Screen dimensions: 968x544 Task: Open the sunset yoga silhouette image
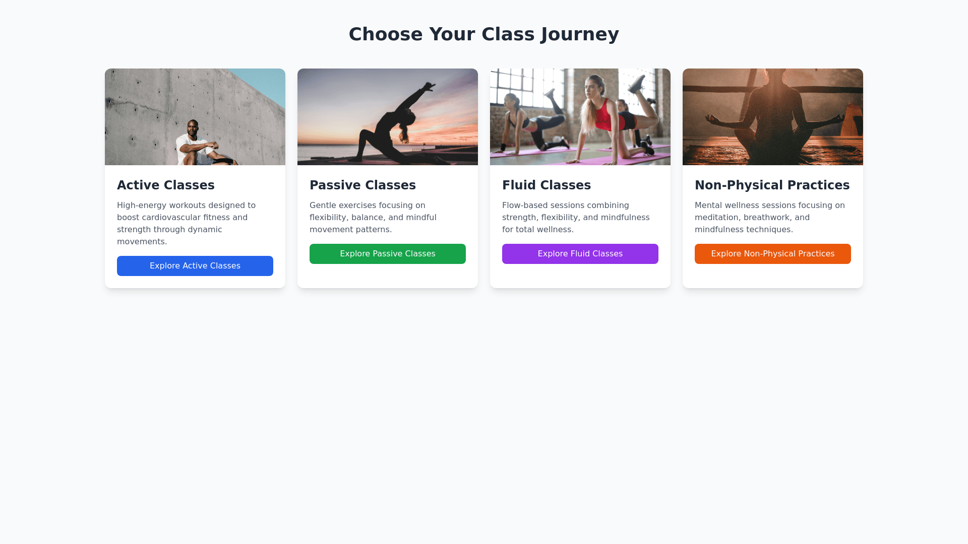coord(388,117)
